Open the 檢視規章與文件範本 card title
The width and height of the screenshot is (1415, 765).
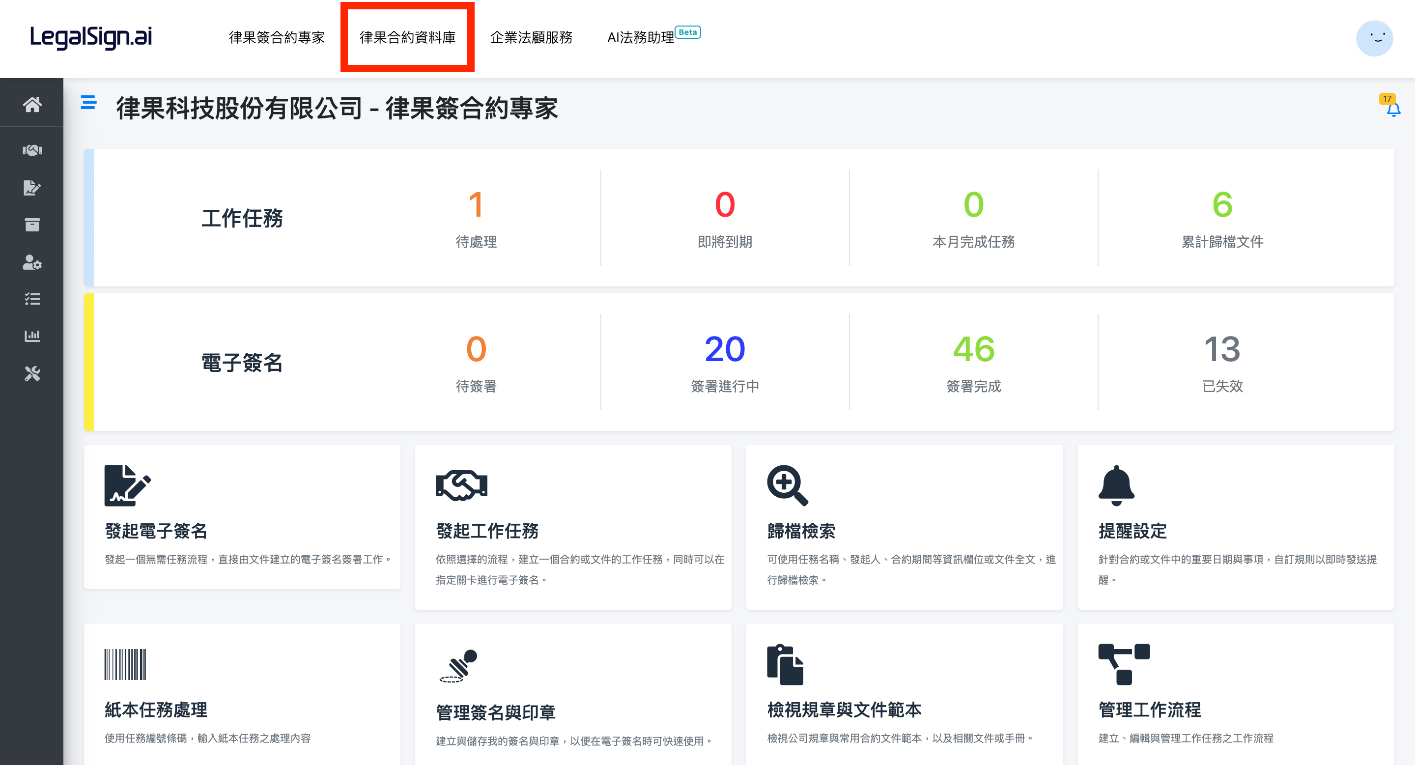pyautogui.click(x=844, y=709)
